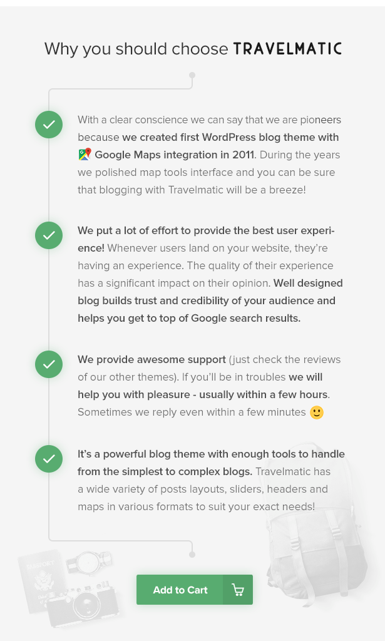Click the camera illustration
The width and height of the screenshot is (385, 641).
[83, 604]
